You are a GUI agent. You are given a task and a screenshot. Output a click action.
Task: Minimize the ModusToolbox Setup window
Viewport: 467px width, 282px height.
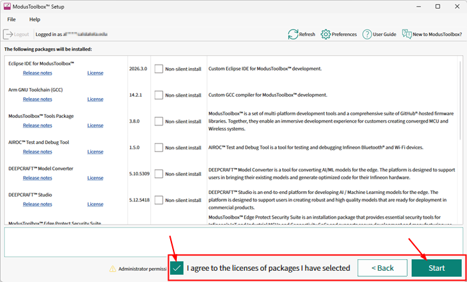(418, 6)
